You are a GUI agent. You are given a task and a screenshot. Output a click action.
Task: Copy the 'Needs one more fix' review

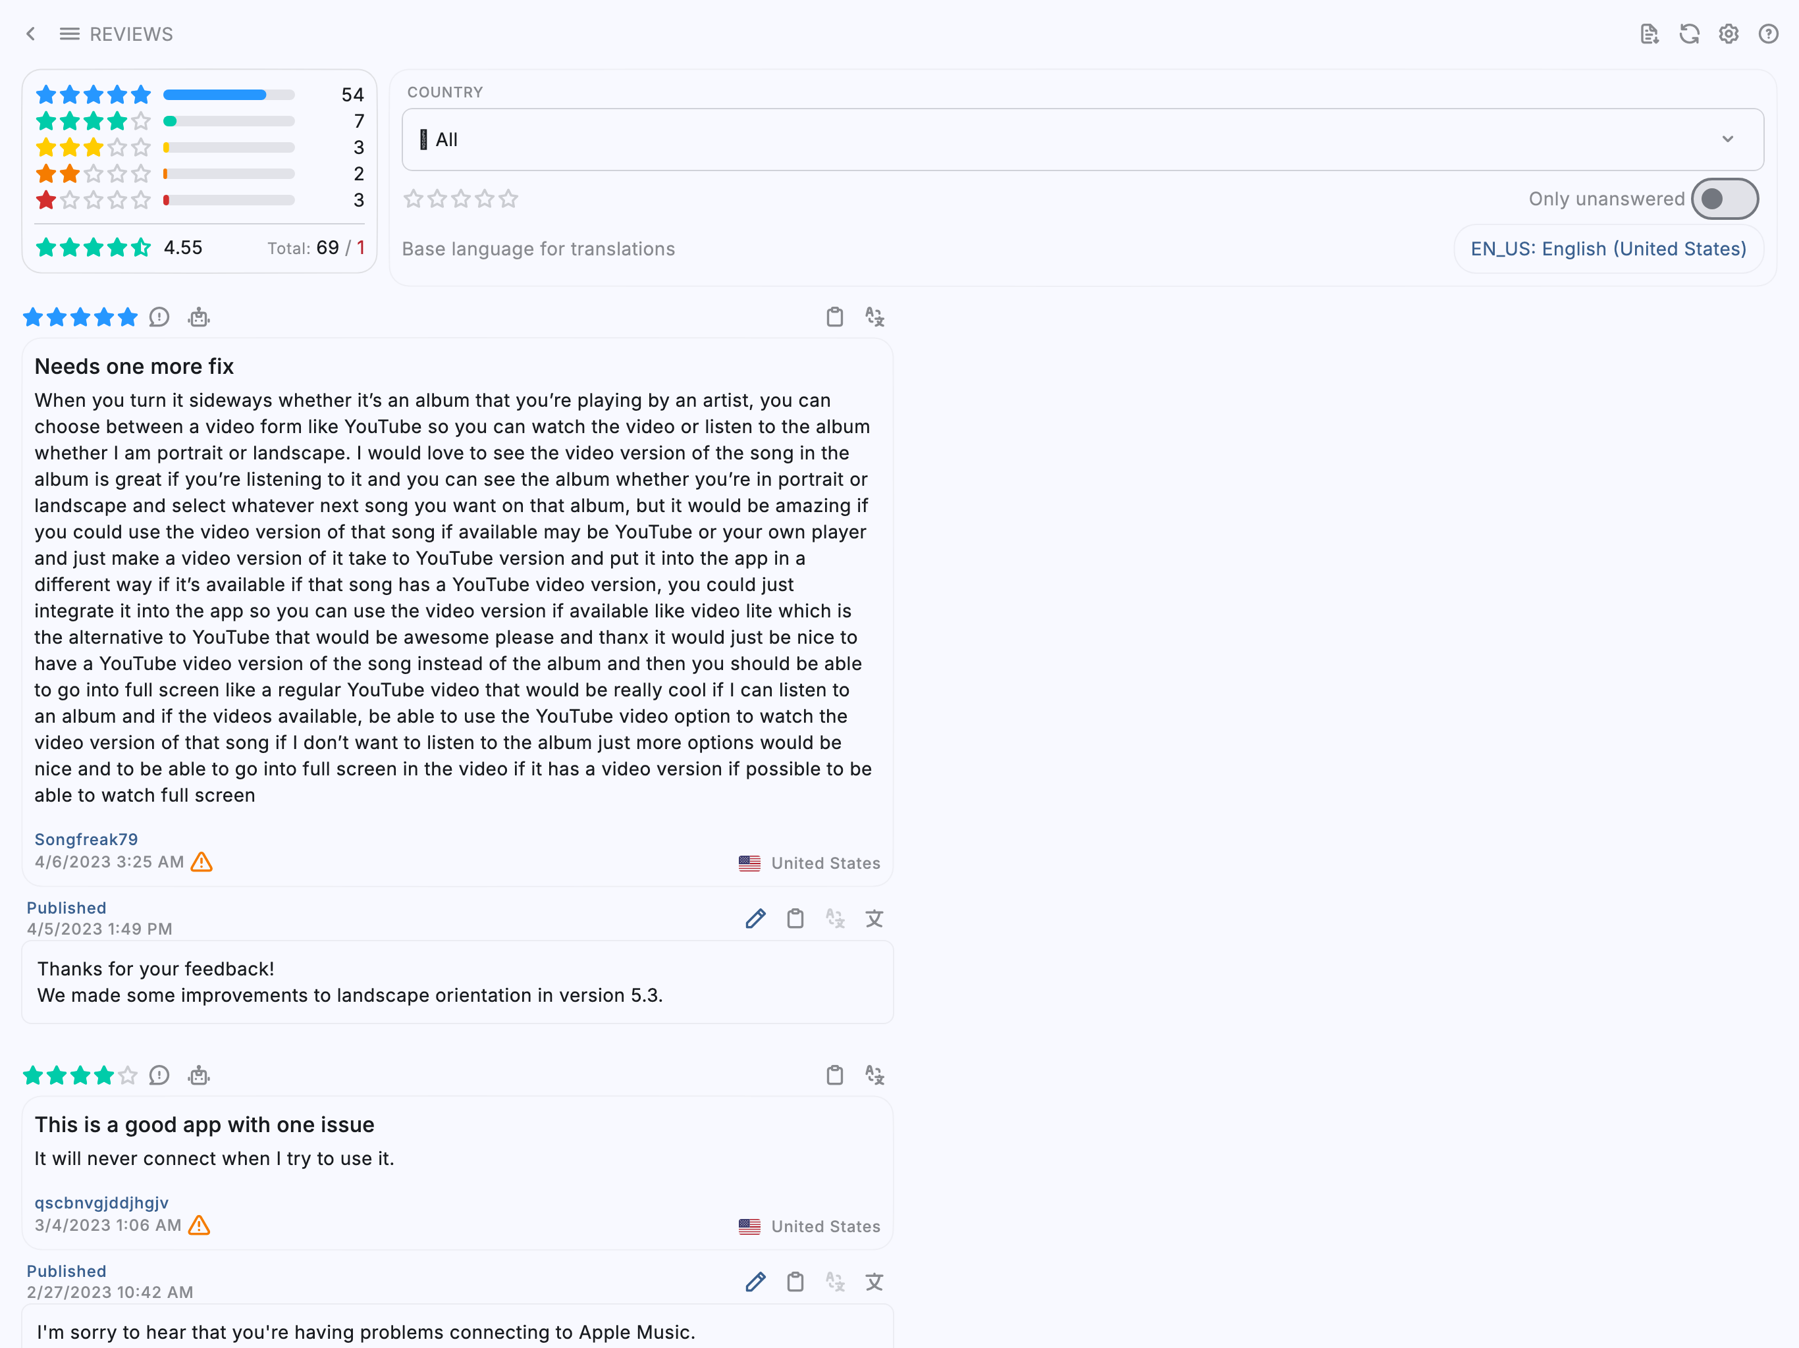[834, 317]
